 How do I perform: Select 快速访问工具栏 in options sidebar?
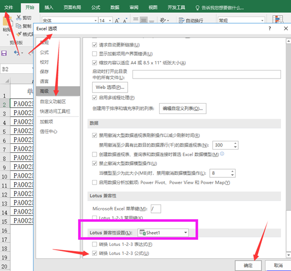point(58,111)
